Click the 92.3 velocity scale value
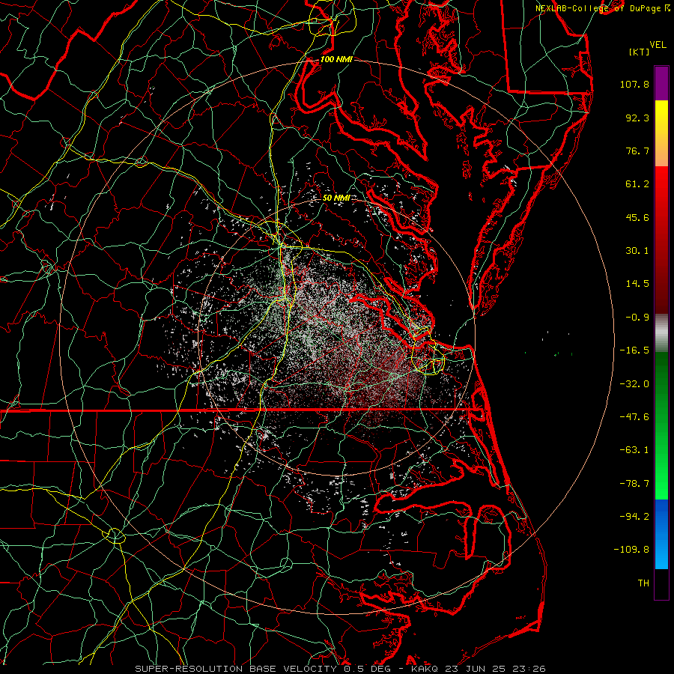 pyautogui.click(x=637, y=118)
